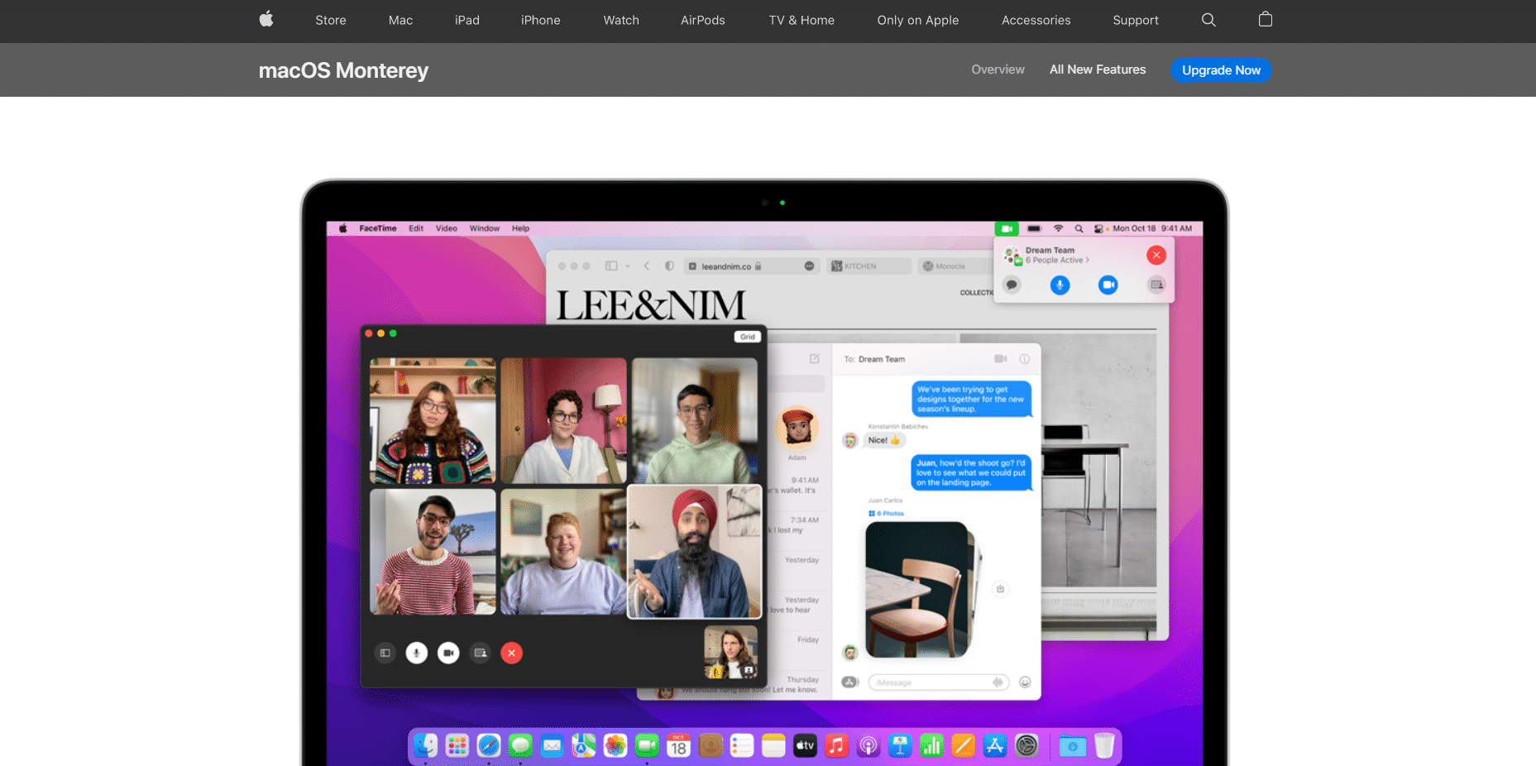
Task: Open Reminders from the dock
Action: pyautogui.click(x=742, y=746)
